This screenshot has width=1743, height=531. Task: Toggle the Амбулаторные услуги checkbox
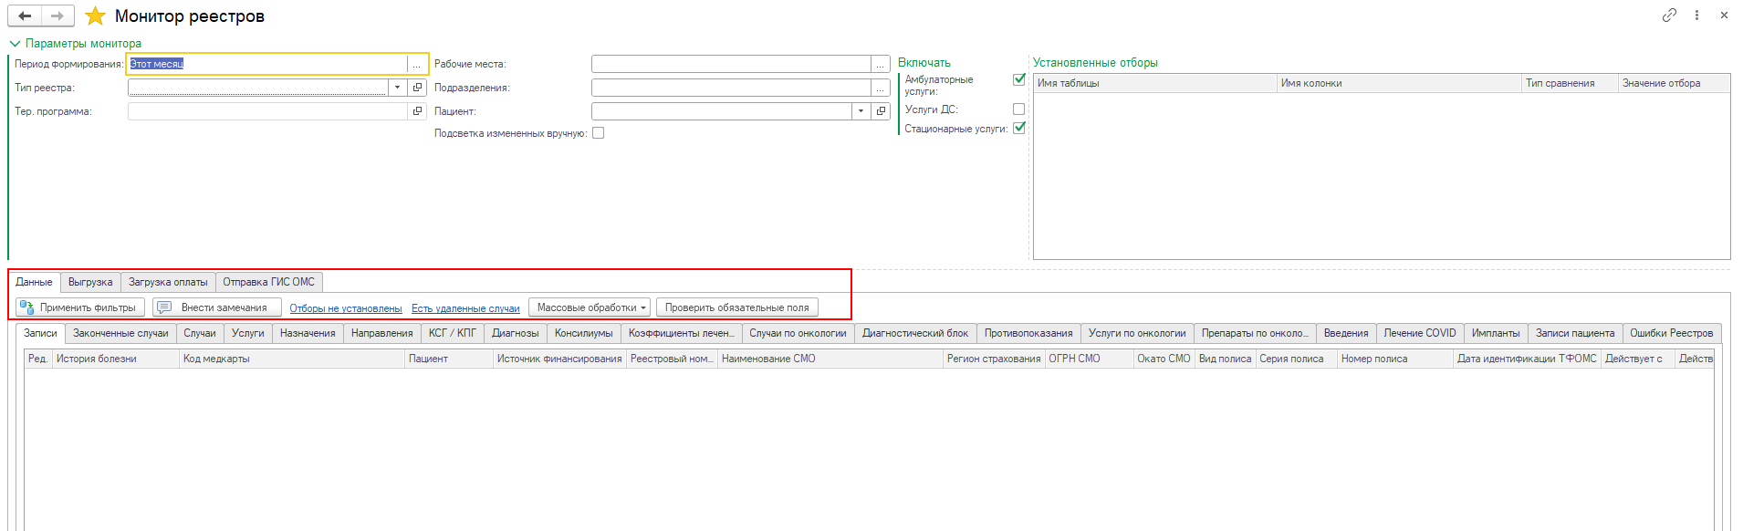tap(1019, 79)
